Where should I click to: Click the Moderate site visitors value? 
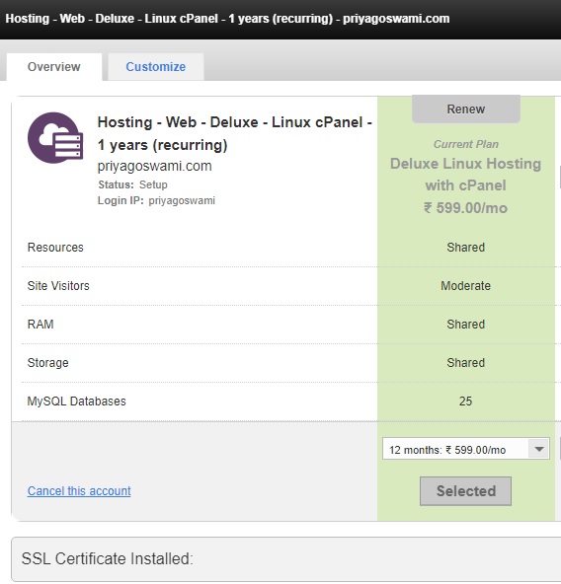point(465,286)
